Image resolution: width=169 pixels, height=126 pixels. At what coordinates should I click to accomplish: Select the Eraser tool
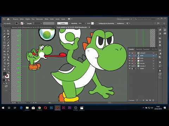click(8, 45)
